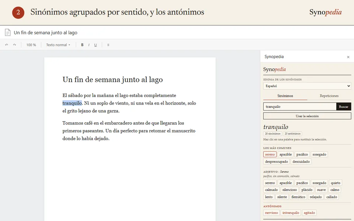
Task: Click the search field containing tranquilo
Action: [300, 107]
